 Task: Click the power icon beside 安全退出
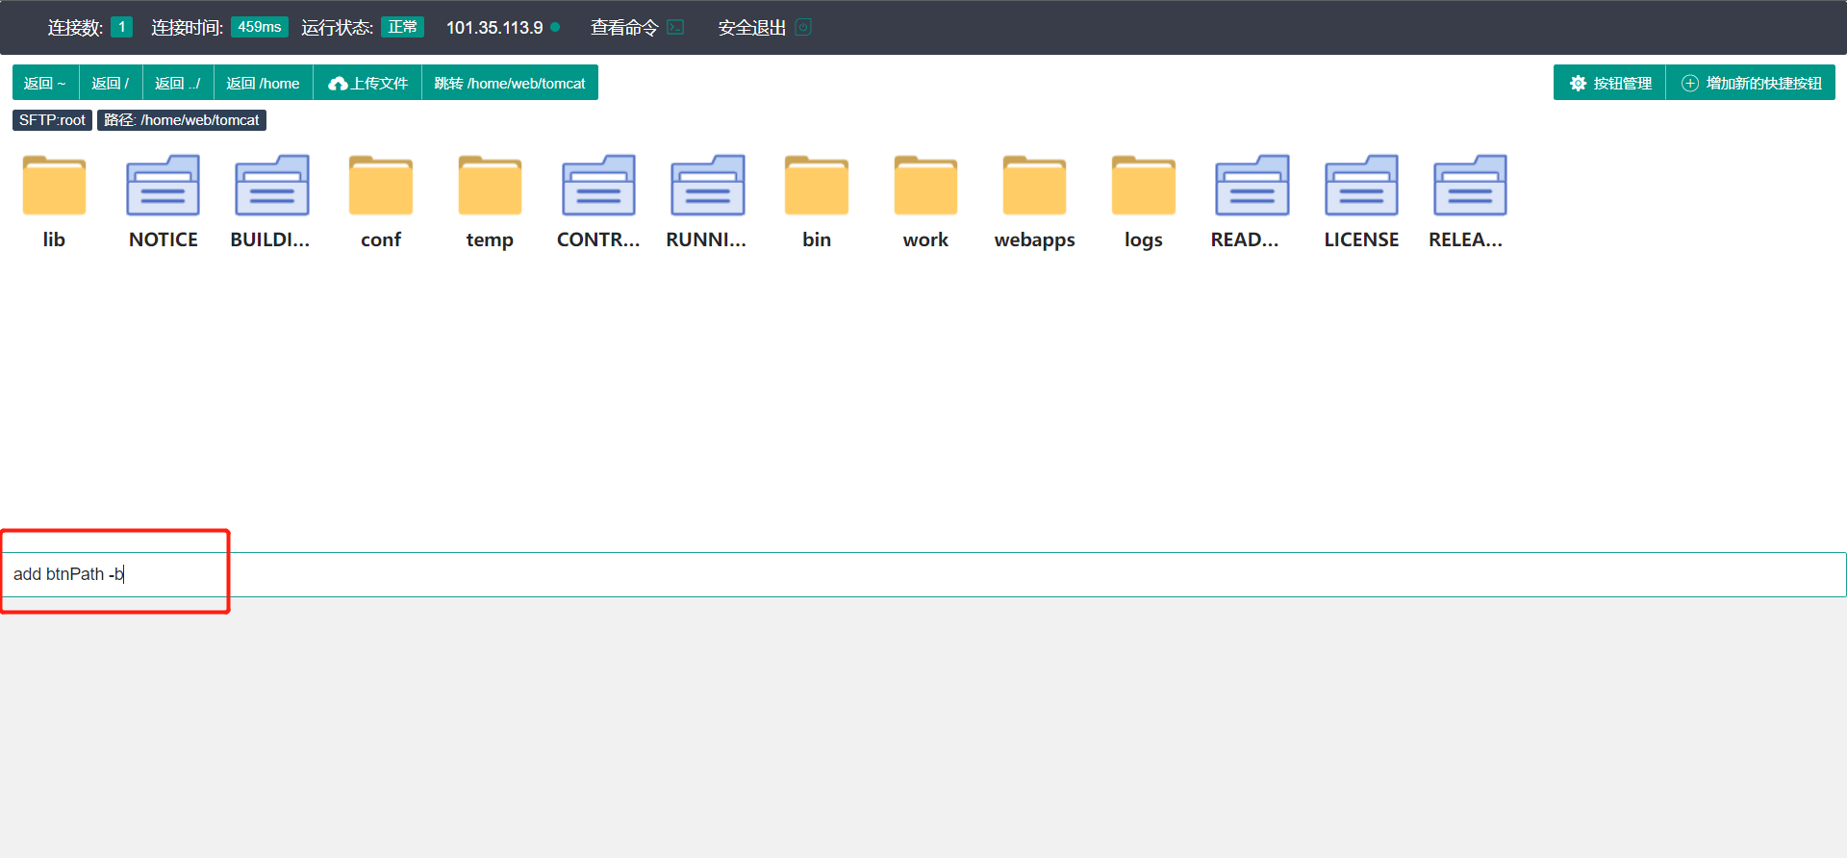click(803, 27)
